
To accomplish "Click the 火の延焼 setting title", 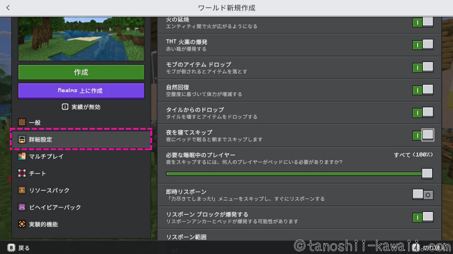I will click(178, 19).
